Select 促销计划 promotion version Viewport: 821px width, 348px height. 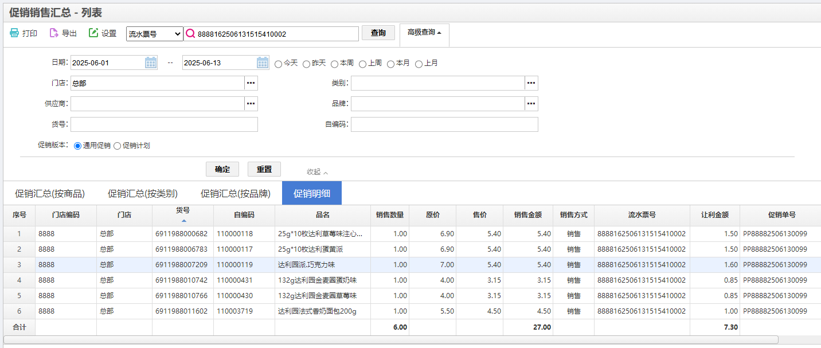coord(118,146)
